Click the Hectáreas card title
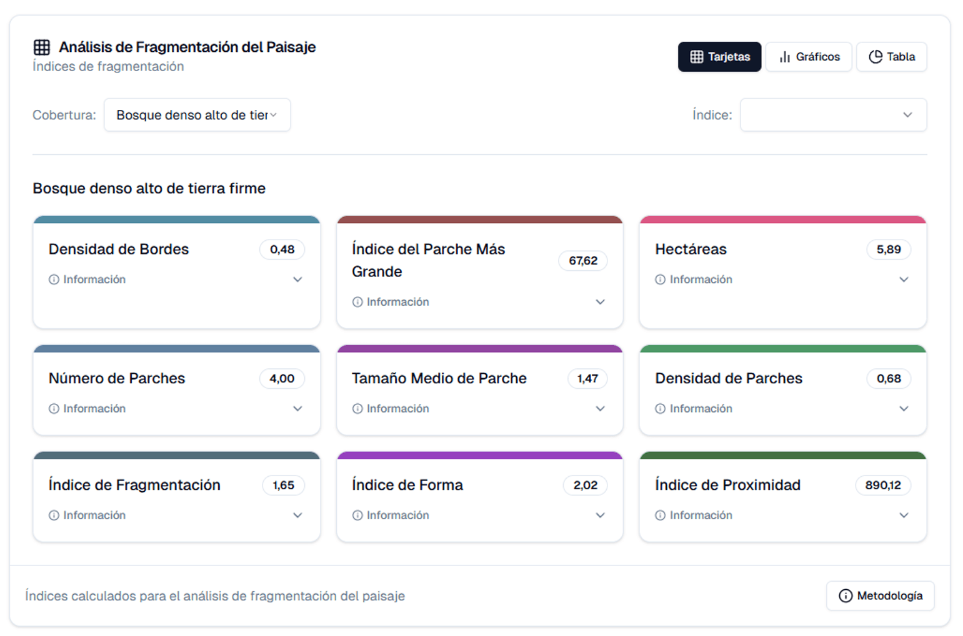 point(691,250)
